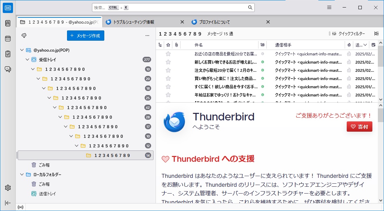This screenshot has width=384, height=211.
Task: Click the メッセージ作成 compose button
Action: pyautogui.click(x=85, y=36)
